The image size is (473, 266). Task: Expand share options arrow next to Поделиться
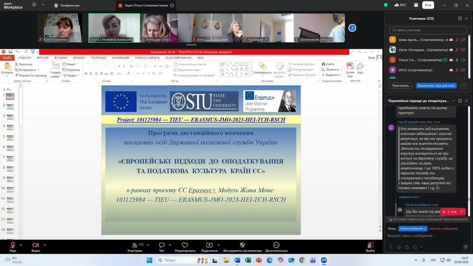click(218, 245)
